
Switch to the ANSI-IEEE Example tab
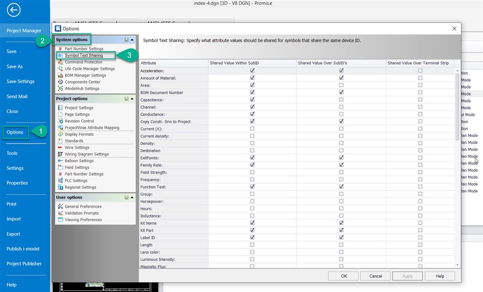pyautogui.click(x=189, y=22)
